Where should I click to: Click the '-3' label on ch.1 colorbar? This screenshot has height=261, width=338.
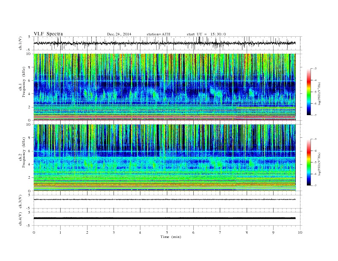[x=315, y=69]
